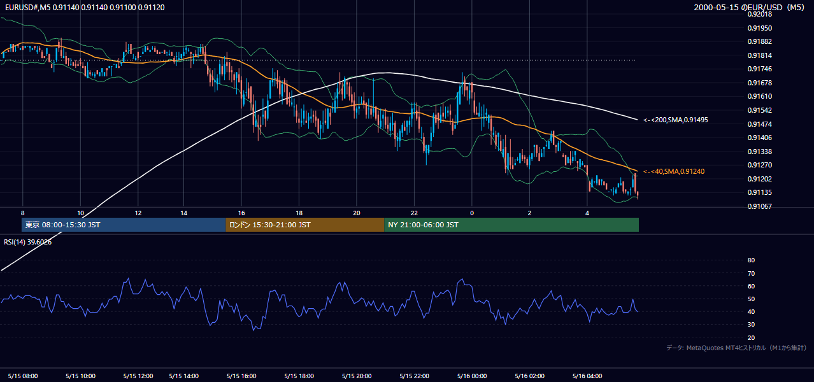Click the 0.91814 price axis label
This screenshot has height=382, width=814.
(x=760, y=55)
